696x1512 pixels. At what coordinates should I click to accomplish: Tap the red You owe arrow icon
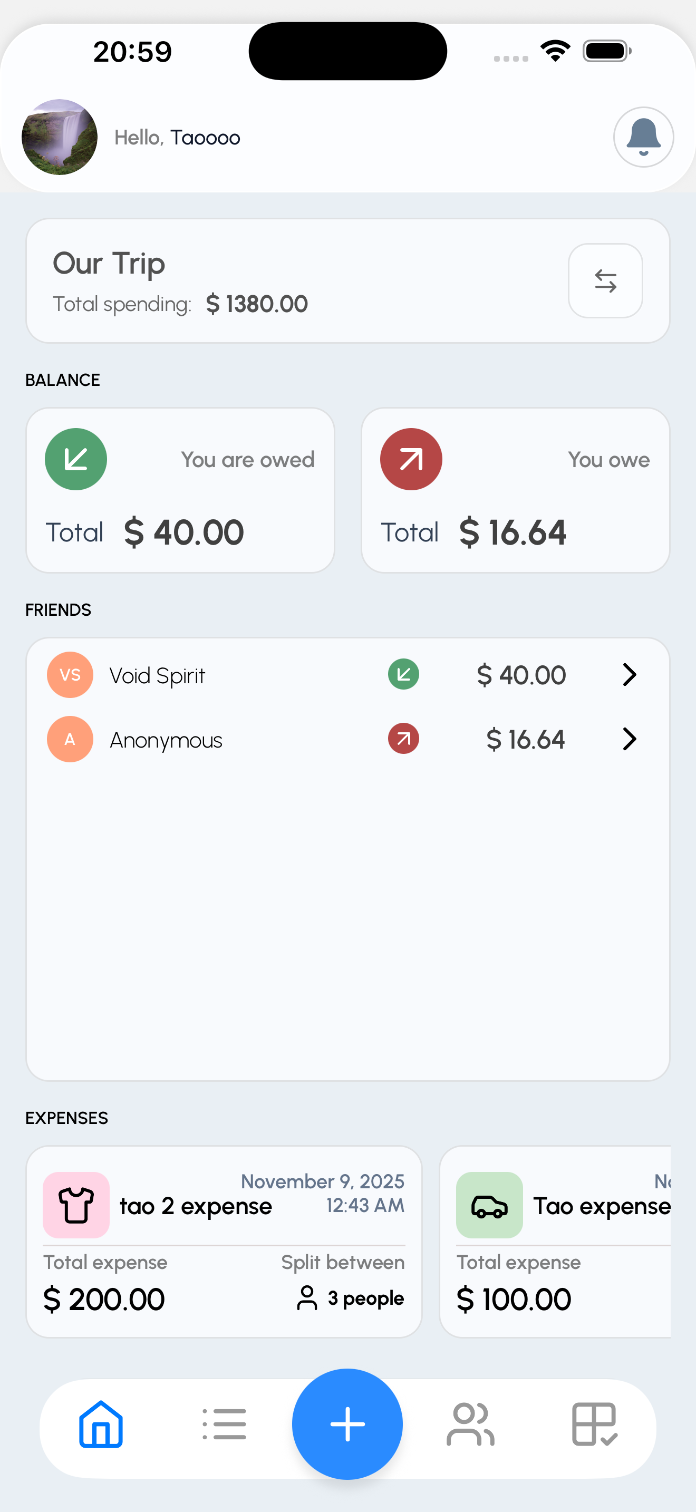pos(411,459)
